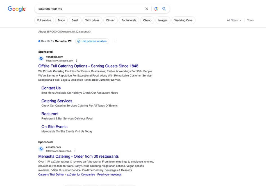This screenshot has height=186, width=266.
Task: Click the Google logo
Action: point(17,9)
